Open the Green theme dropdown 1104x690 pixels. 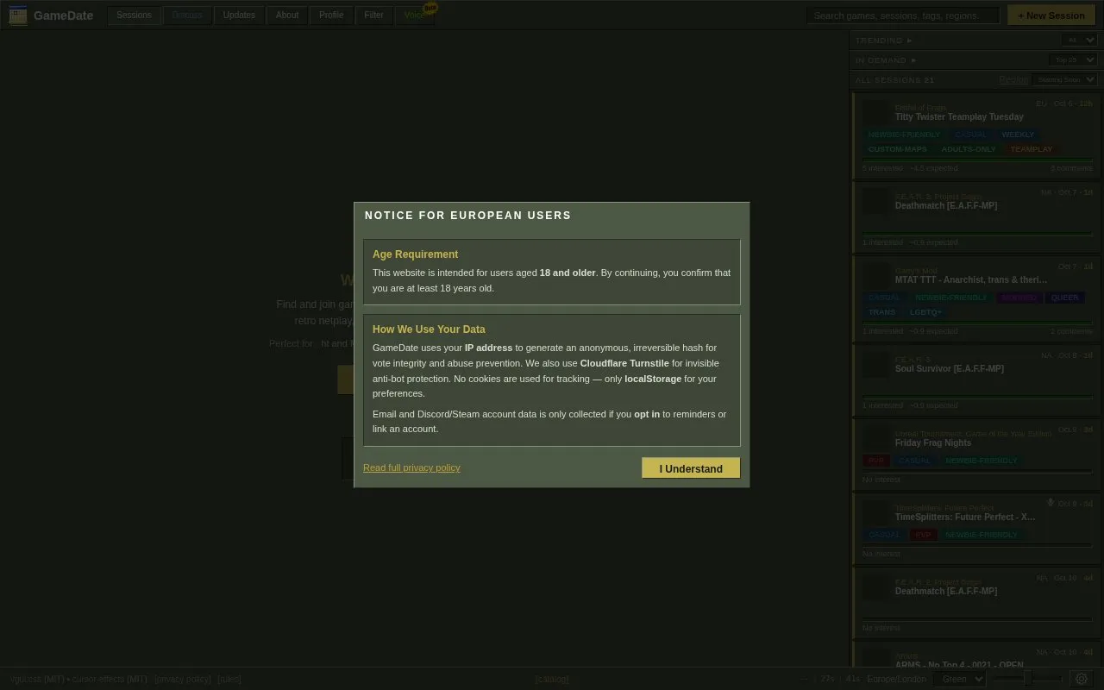[960, 679]
